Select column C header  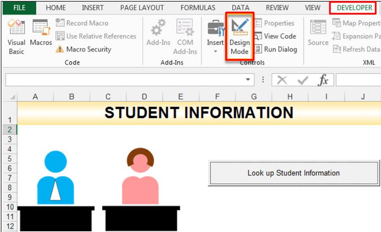(108, 97)
